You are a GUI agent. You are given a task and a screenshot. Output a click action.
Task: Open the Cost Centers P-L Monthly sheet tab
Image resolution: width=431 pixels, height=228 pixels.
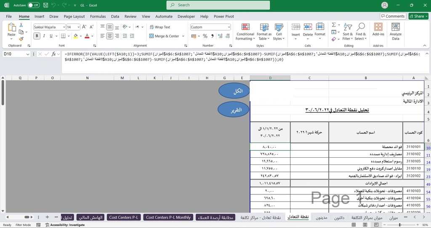tap(168, 217)
